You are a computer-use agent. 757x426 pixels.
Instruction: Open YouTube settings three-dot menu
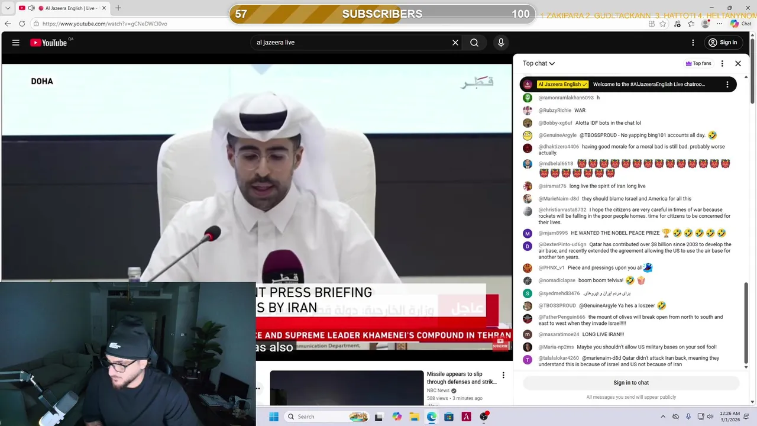[x=693, y=43]
